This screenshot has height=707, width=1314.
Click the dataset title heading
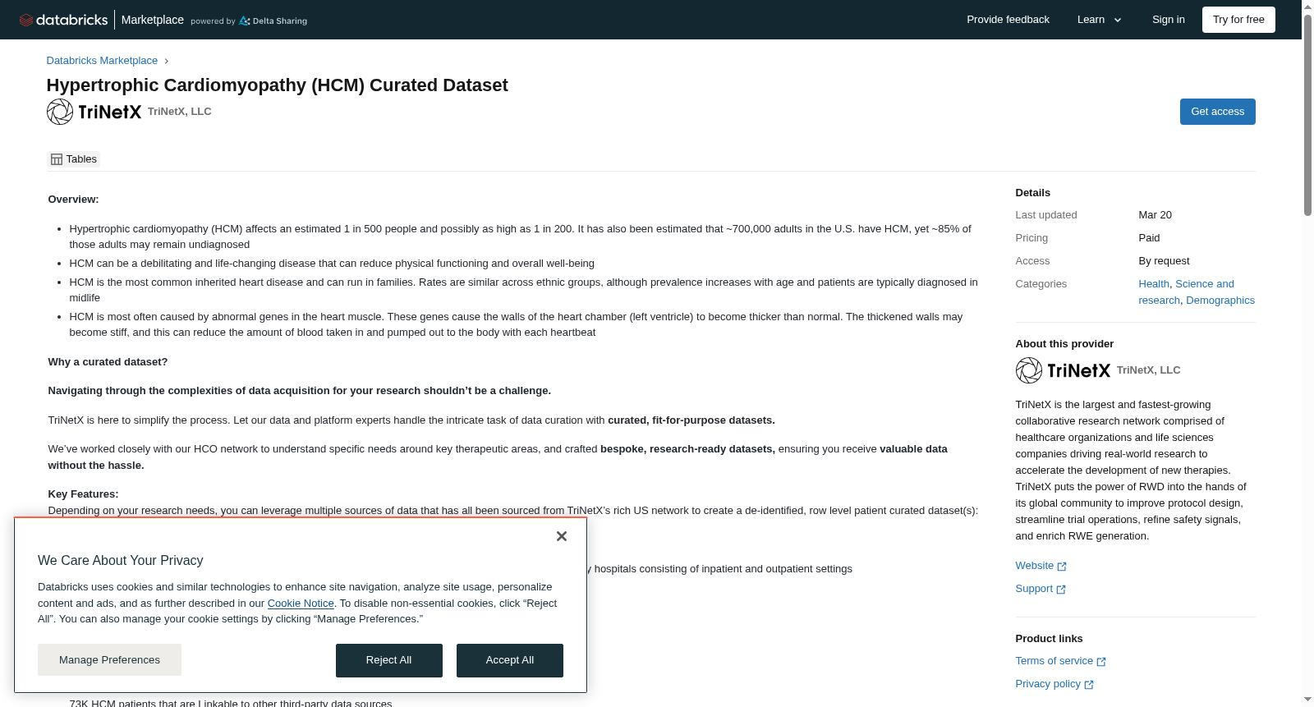pyautogui.click(x=277, y=85)
